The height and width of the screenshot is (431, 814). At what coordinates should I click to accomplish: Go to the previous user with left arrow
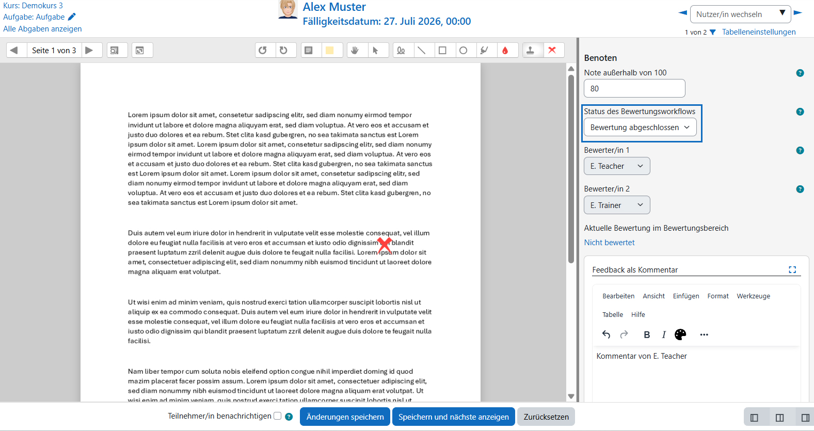pos(682,12)
